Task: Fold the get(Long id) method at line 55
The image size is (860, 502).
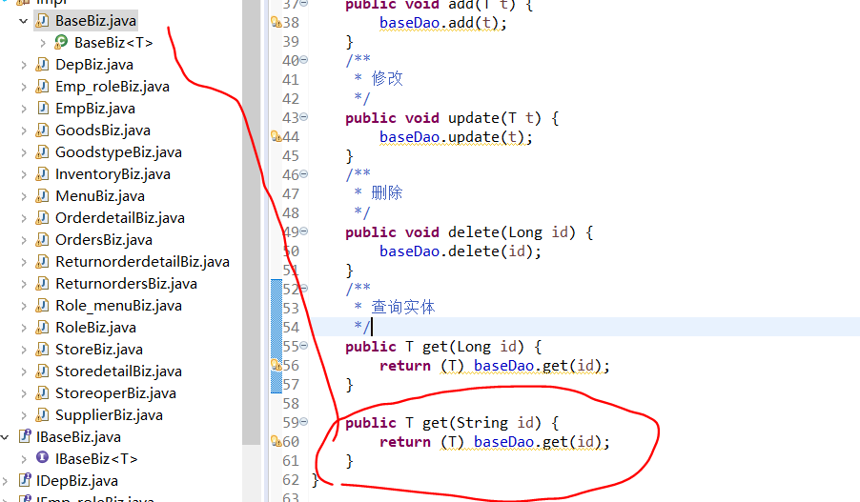Action: tap(304, 345)
